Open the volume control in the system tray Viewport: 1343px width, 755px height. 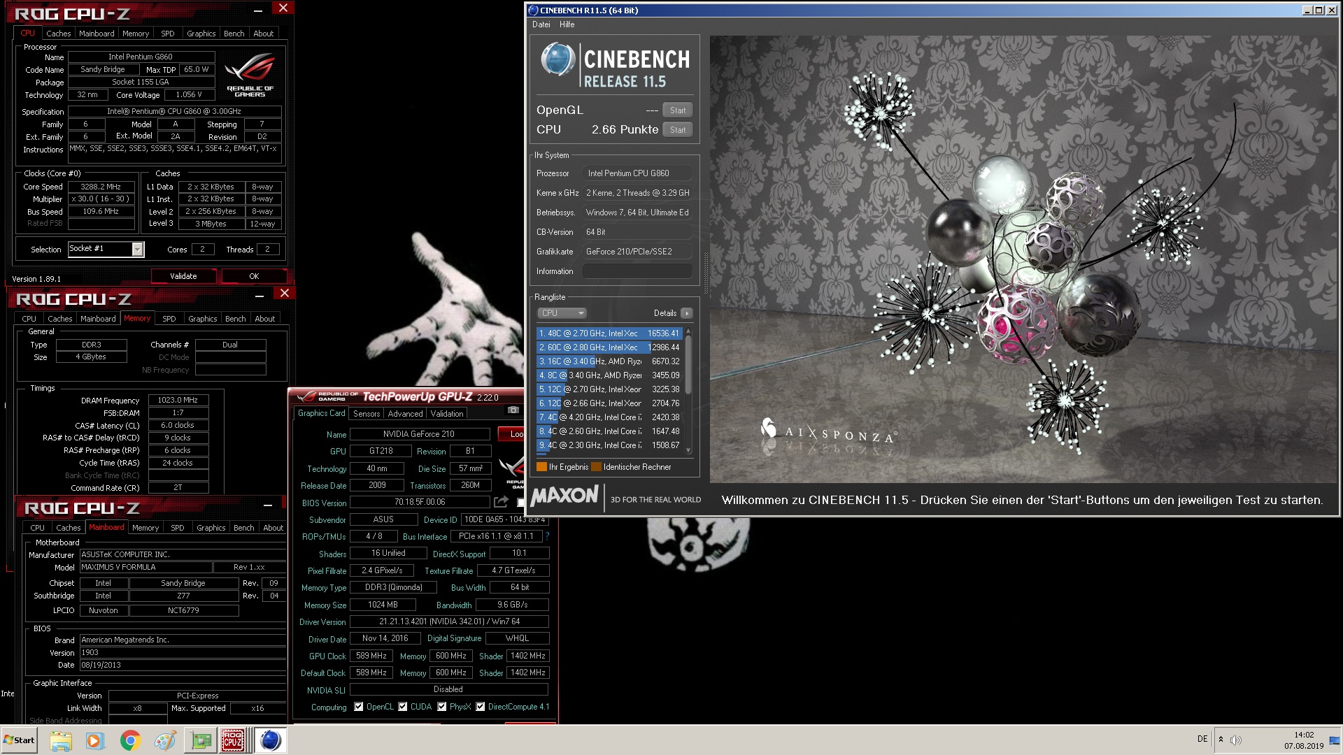pyautogui.click(x=1236, y=740)
